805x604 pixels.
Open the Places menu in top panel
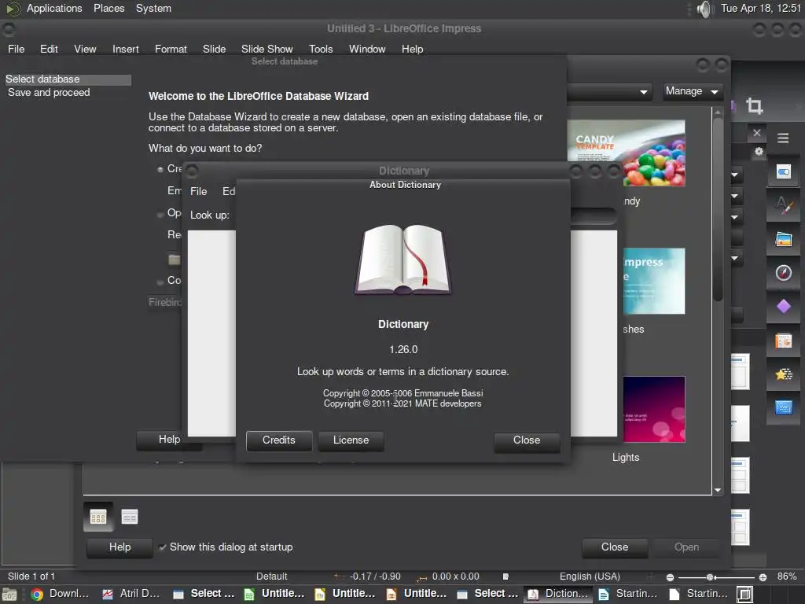click(x=108, y=8)
